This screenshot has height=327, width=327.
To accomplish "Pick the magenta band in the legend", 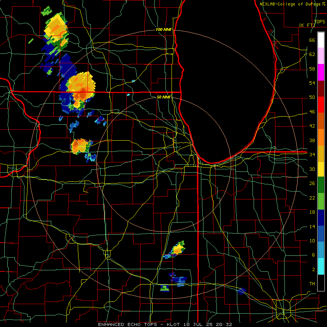I will tap(321, 72).
